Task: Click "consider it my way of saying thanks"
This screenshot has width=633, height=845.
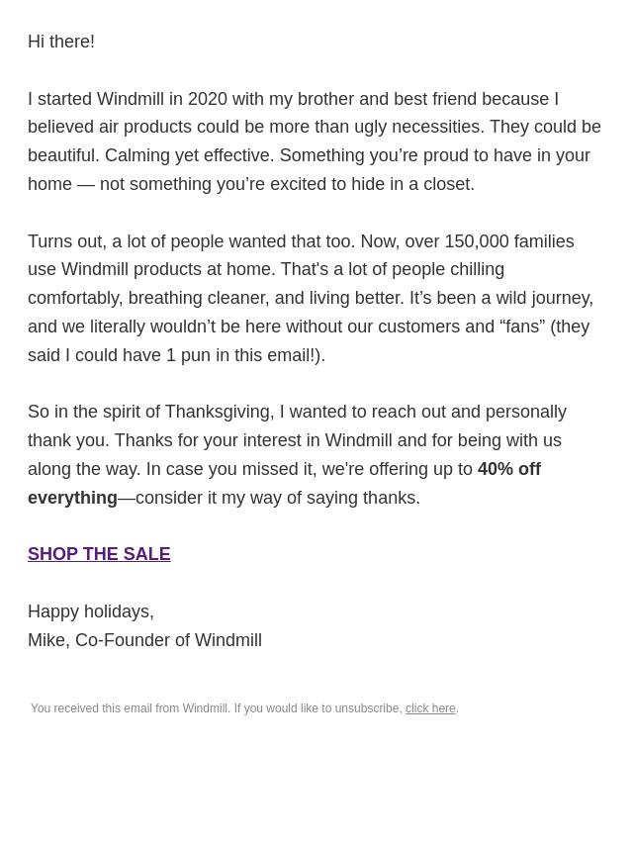Action: (x=277, y=498)
